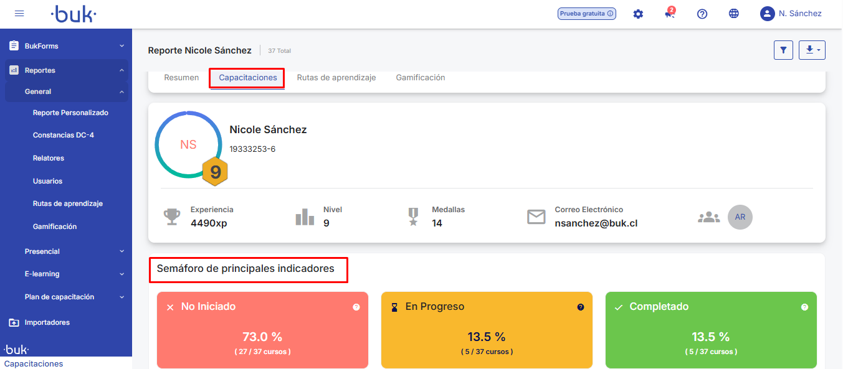This screenshot has width=843, height=369.
Task: Click the Prueba gratuita badge
Action: [x=586, y=14]
